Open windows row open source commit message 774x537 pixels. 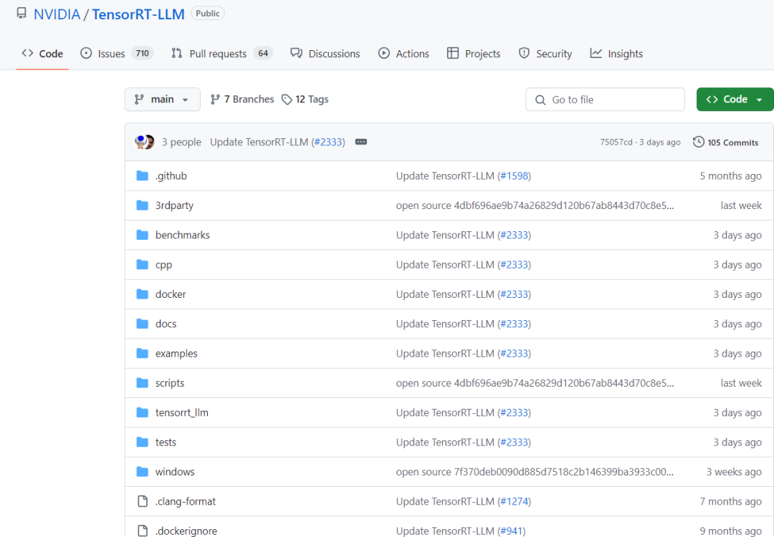[x=535, y=471]
